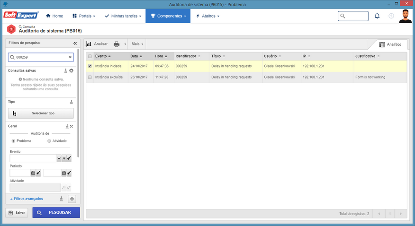This screenshot has height=226, width=415.
Task: Toggle the select-all rows checkbox
Action: (90, 56)
